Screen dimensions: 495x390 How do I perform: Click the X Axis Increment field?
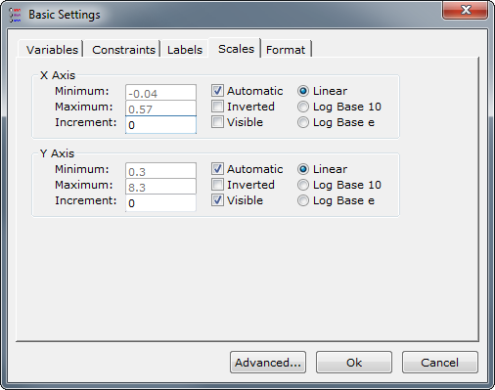pos(160,125)
